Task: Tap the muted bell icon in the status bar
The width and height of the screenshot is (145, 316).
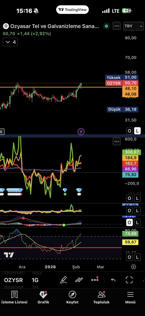Action: pyautogui.click(x=36, y=11)
